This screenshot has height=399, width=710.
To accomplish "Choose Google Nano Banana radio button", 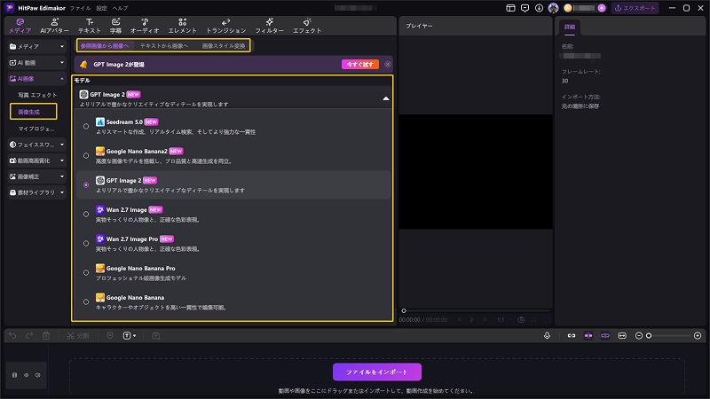I will point(86,301).
